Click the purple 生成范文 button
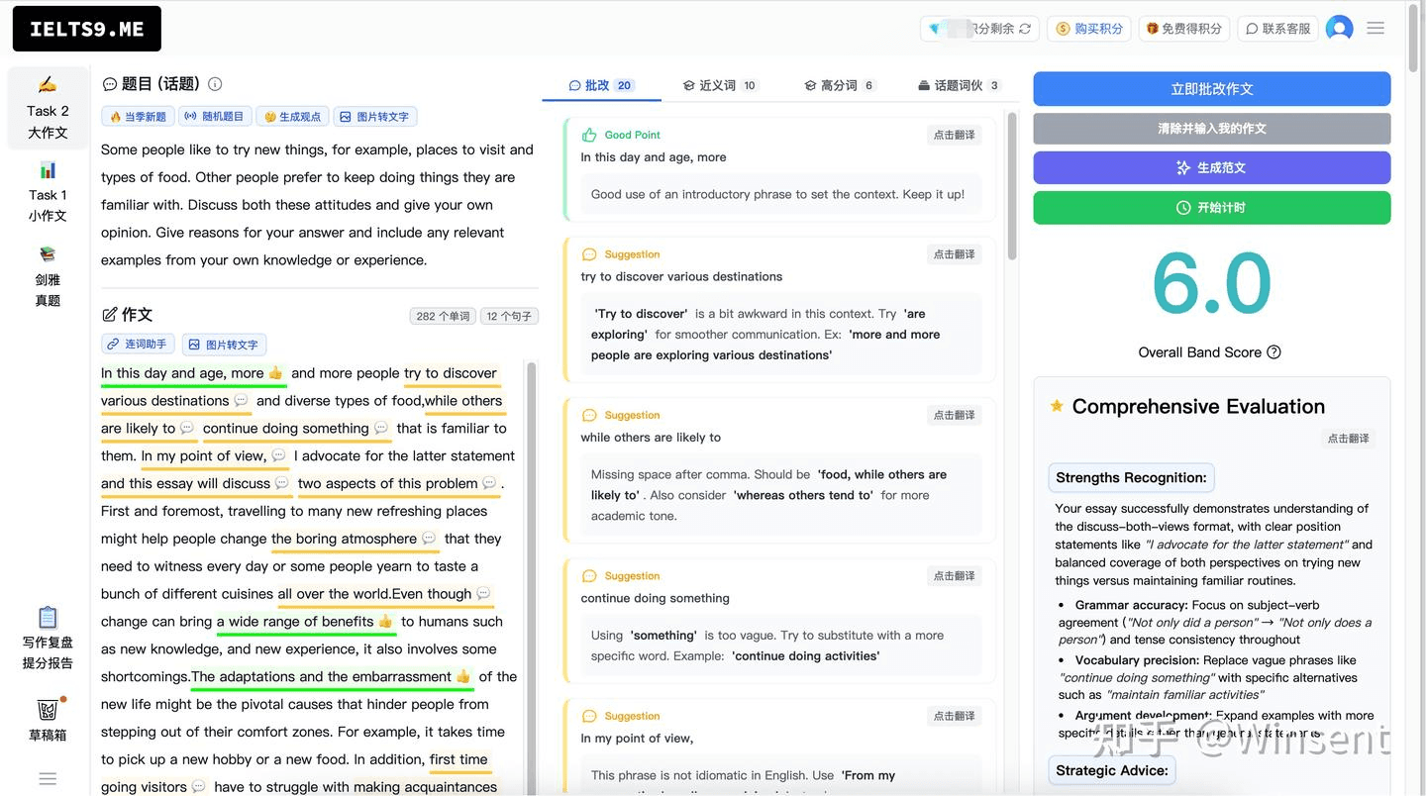Image resolution: width=1426 pixels, height=796 pixels. (x=1211, y=167)
